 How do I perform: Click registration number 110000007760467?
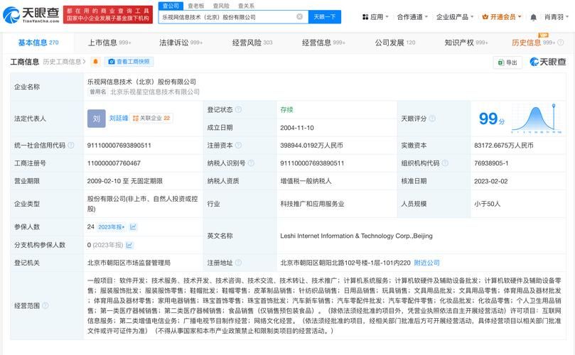click(x=114, y=163)
